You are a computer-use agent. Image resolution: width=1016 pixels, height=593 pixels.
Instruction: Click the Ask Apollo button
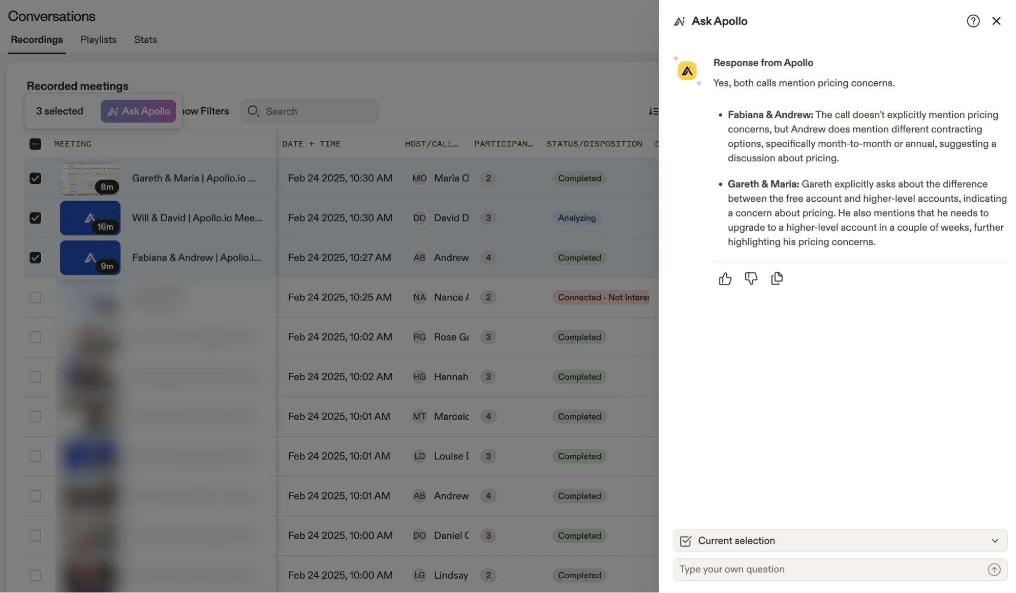pos(138,111)
